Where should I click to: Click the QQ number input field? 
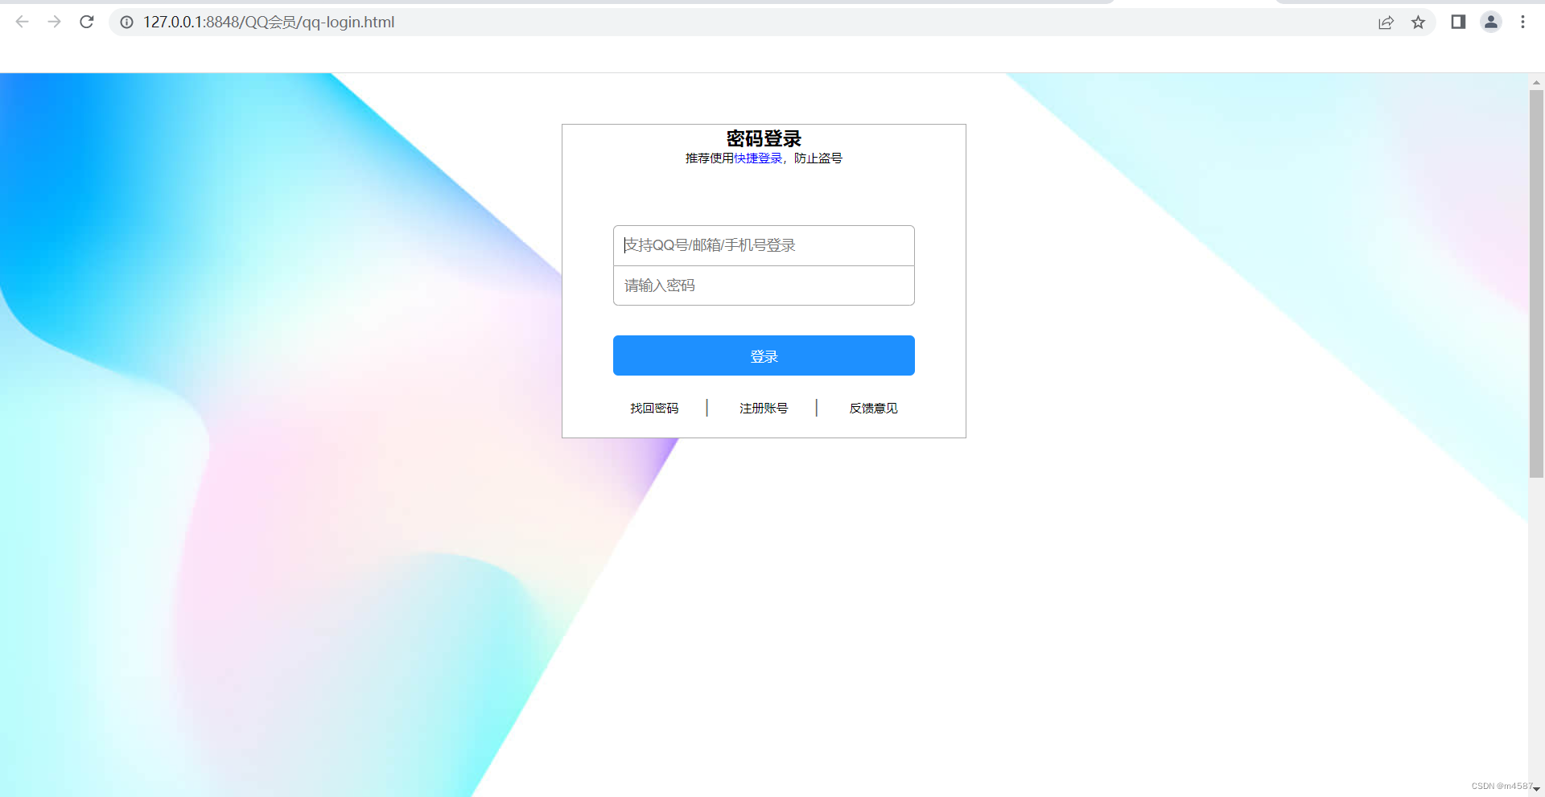tap(763, 245)
